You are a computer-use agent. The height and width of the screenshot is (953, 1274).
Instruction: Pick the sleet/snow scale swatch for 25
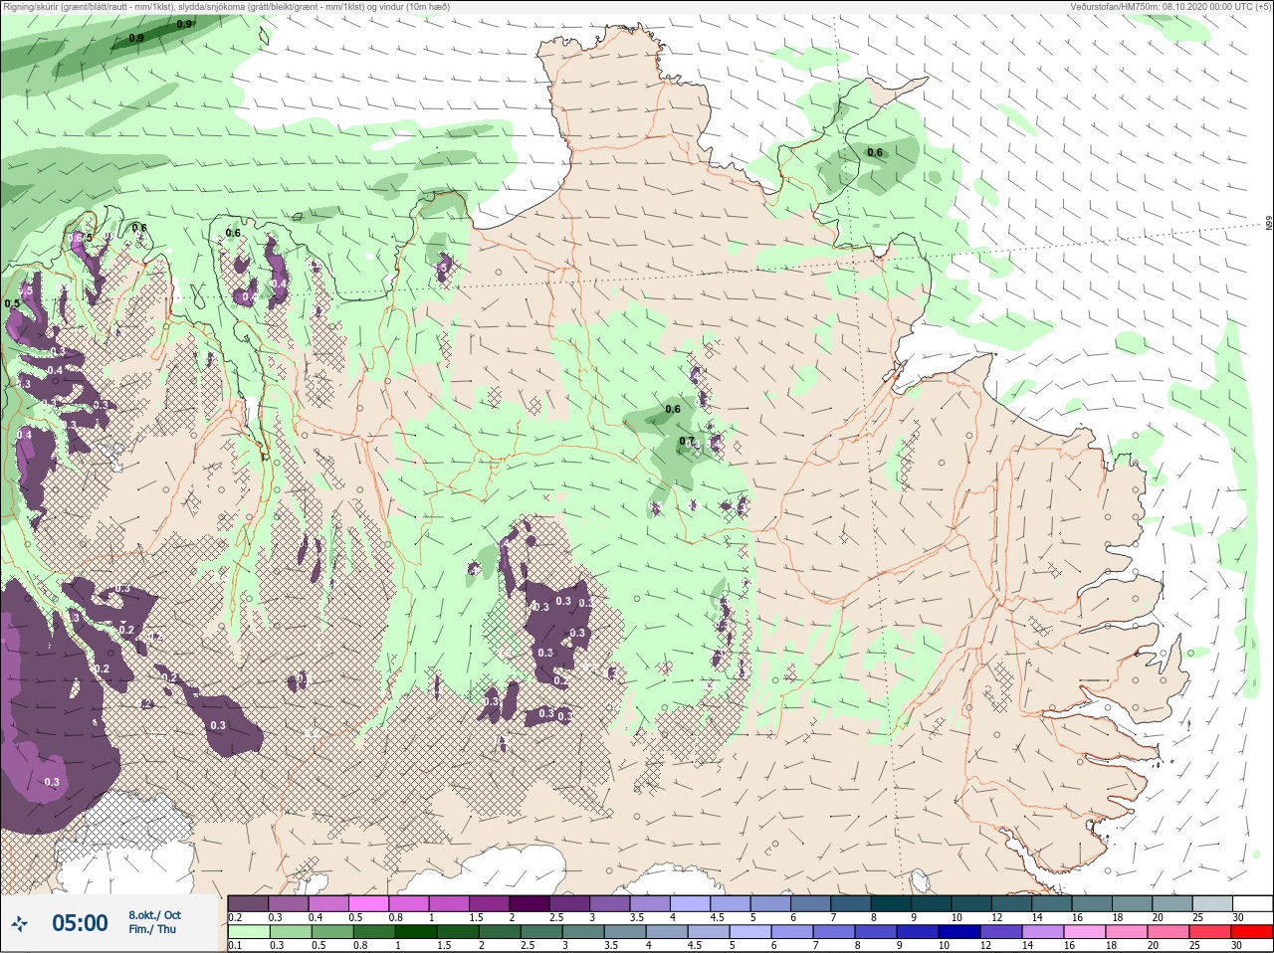click(1212, 903)
